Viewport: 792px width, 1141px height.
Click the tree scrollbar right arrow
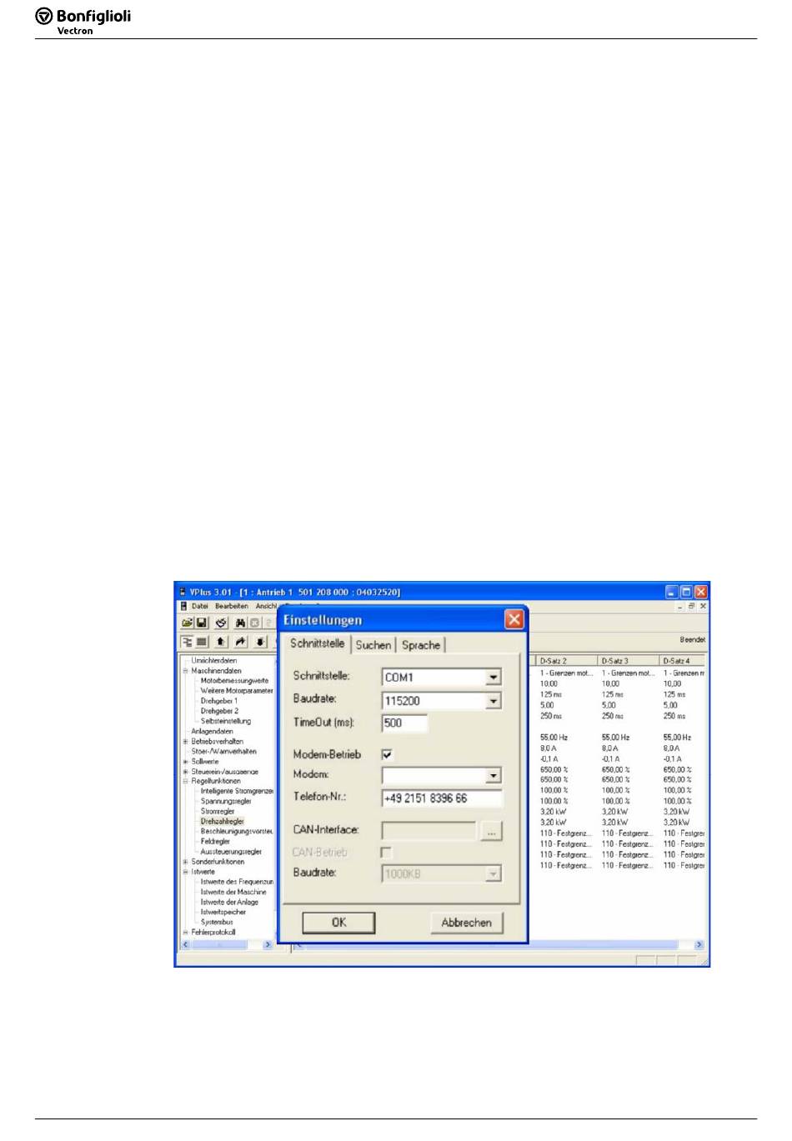(268, 944)
